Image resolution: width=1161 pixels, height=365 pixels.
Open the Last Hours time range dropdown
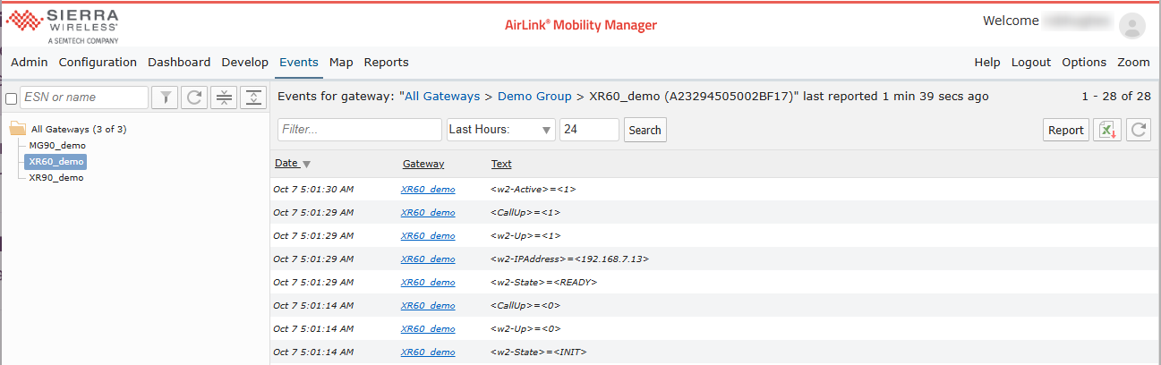(500, 130)
